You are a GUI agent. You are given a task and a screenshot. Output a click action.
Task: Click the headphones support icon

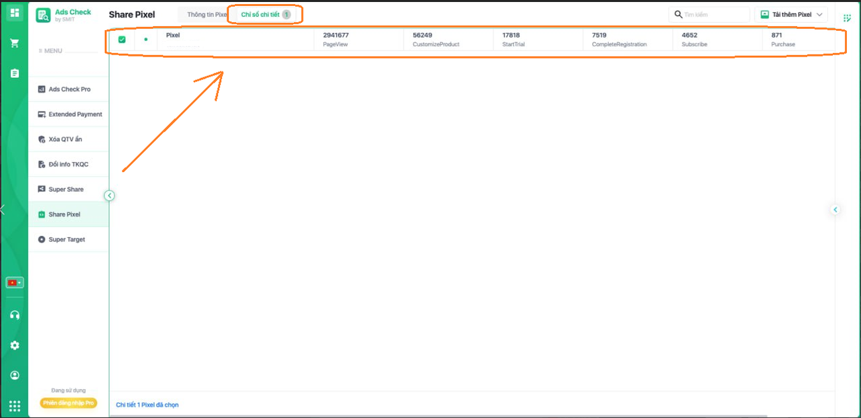coord(15,315)
